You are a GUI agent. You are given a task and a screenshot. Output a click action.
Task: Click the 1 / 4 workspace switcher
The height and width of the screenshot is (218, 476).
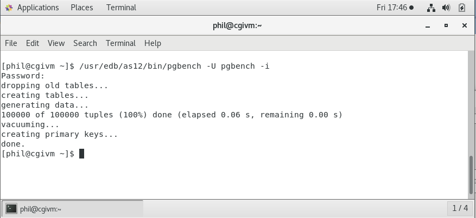(x=459, y=208)
